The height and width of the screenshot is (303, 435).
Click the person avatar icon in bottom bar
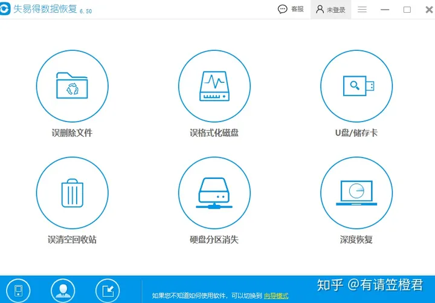pyautogui.click(x=63, y=290)
